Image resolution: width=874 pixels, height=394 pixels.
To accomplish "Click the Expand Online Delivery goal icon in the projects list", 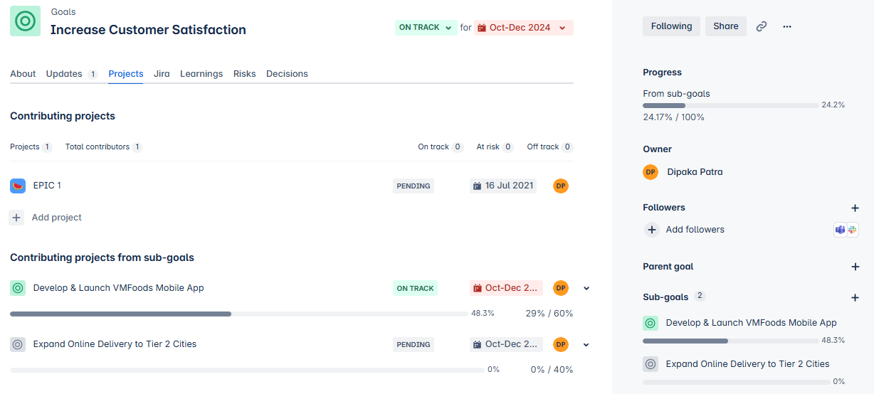I will click(x=18, y=344).
